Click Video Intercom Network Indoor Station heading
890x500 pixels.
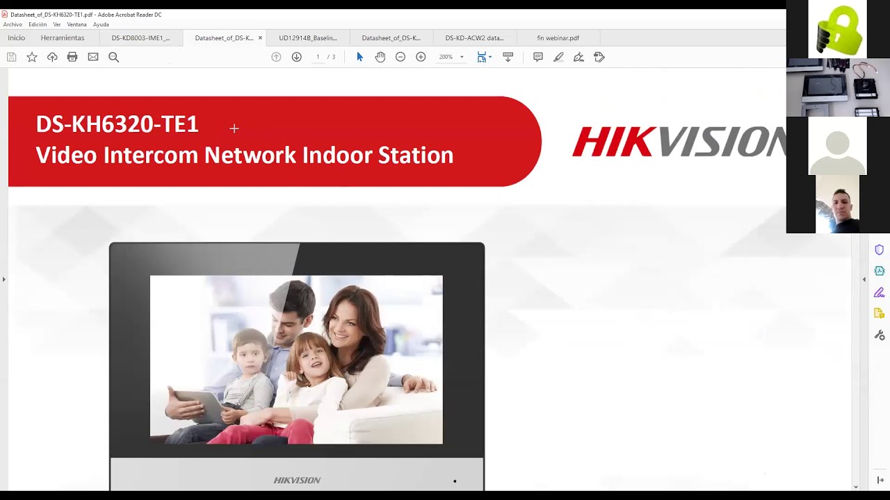(x=244, y=155)
